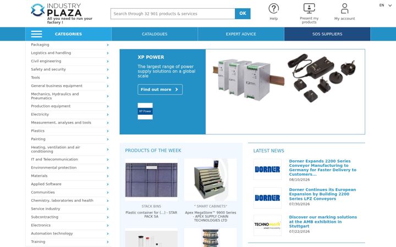This screenshot has height=247, width=396.
Task: Click the Products of the Week heading
Action: [153, 150]
